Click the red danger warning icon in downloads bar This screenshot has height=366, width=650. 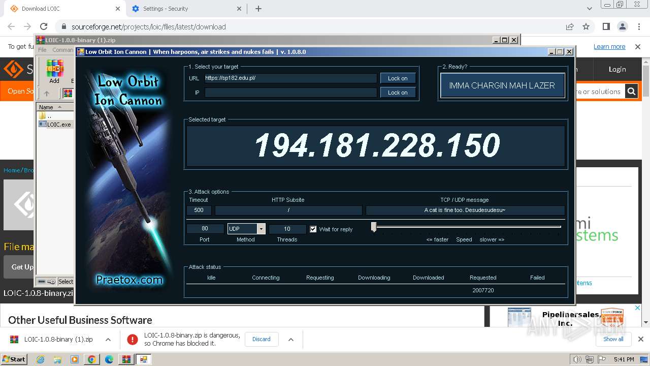click(133, 339)
